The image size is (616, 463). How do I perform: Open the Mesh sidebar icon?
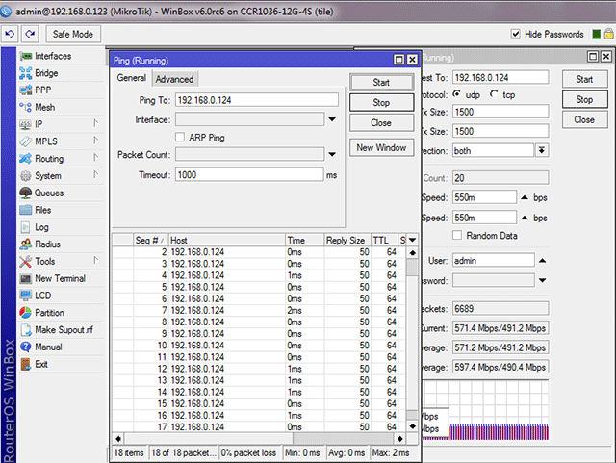[26, 107]
